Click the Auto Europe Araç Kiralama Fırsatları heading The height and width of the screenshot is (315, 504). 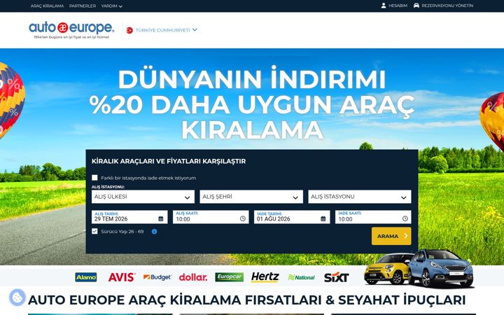(247, 300)
